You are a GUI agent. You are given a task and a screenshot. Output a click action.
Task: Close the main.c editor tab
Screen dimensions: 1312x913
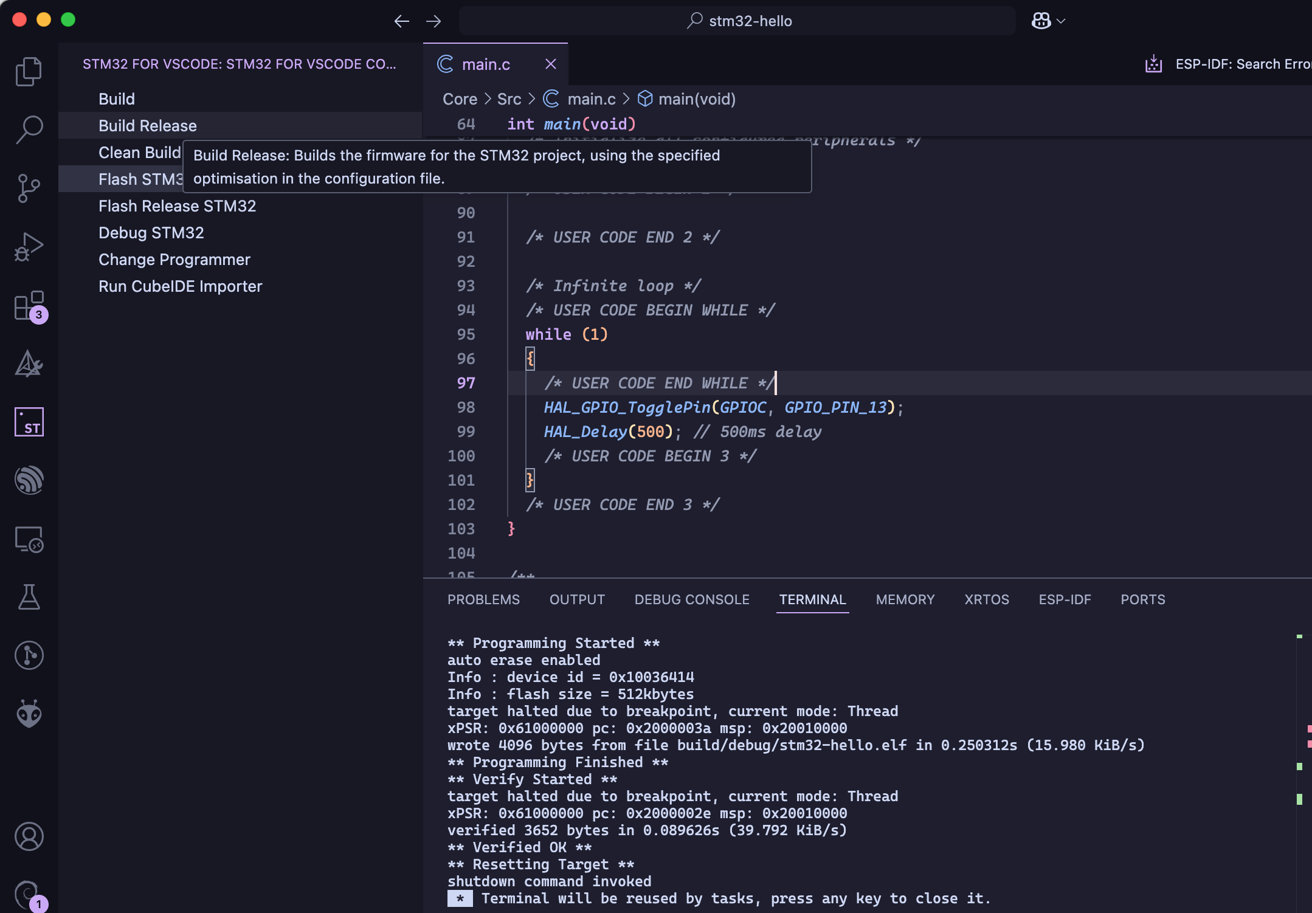(551, 64)
